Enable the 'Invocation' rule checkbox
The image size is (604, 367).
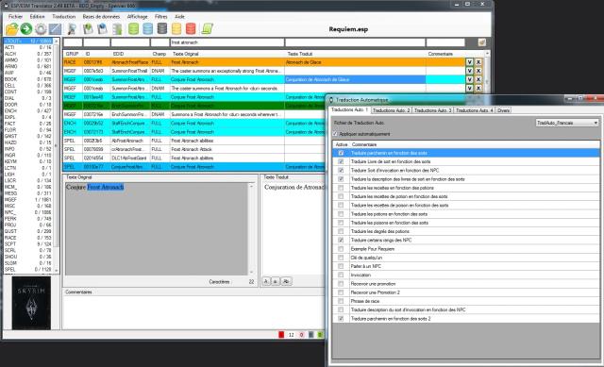pyautogui.click(x=341, y=275)
